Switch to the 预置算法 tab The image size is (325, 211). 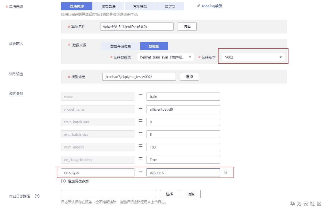pyautogui.click(x=109, y=6)
